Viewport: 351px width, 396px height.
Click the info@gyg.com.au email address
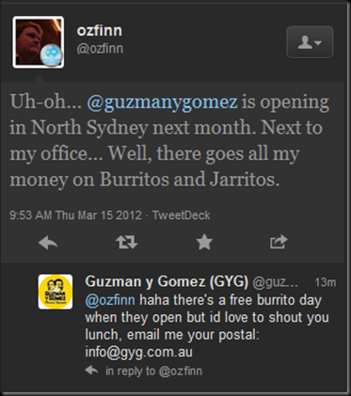(x=138, y=352)
